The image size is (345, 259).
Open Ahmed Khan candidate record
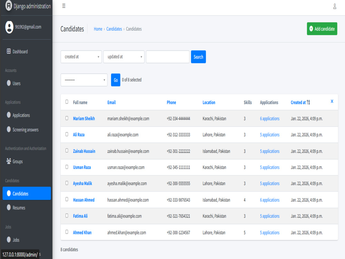[x=82, y=232]
